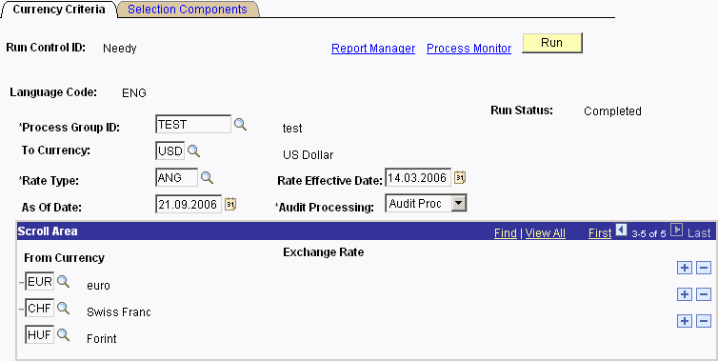The image size is (718, 361).
Task: Look up currency for HUF row
Action: click(x=63, y=335)
